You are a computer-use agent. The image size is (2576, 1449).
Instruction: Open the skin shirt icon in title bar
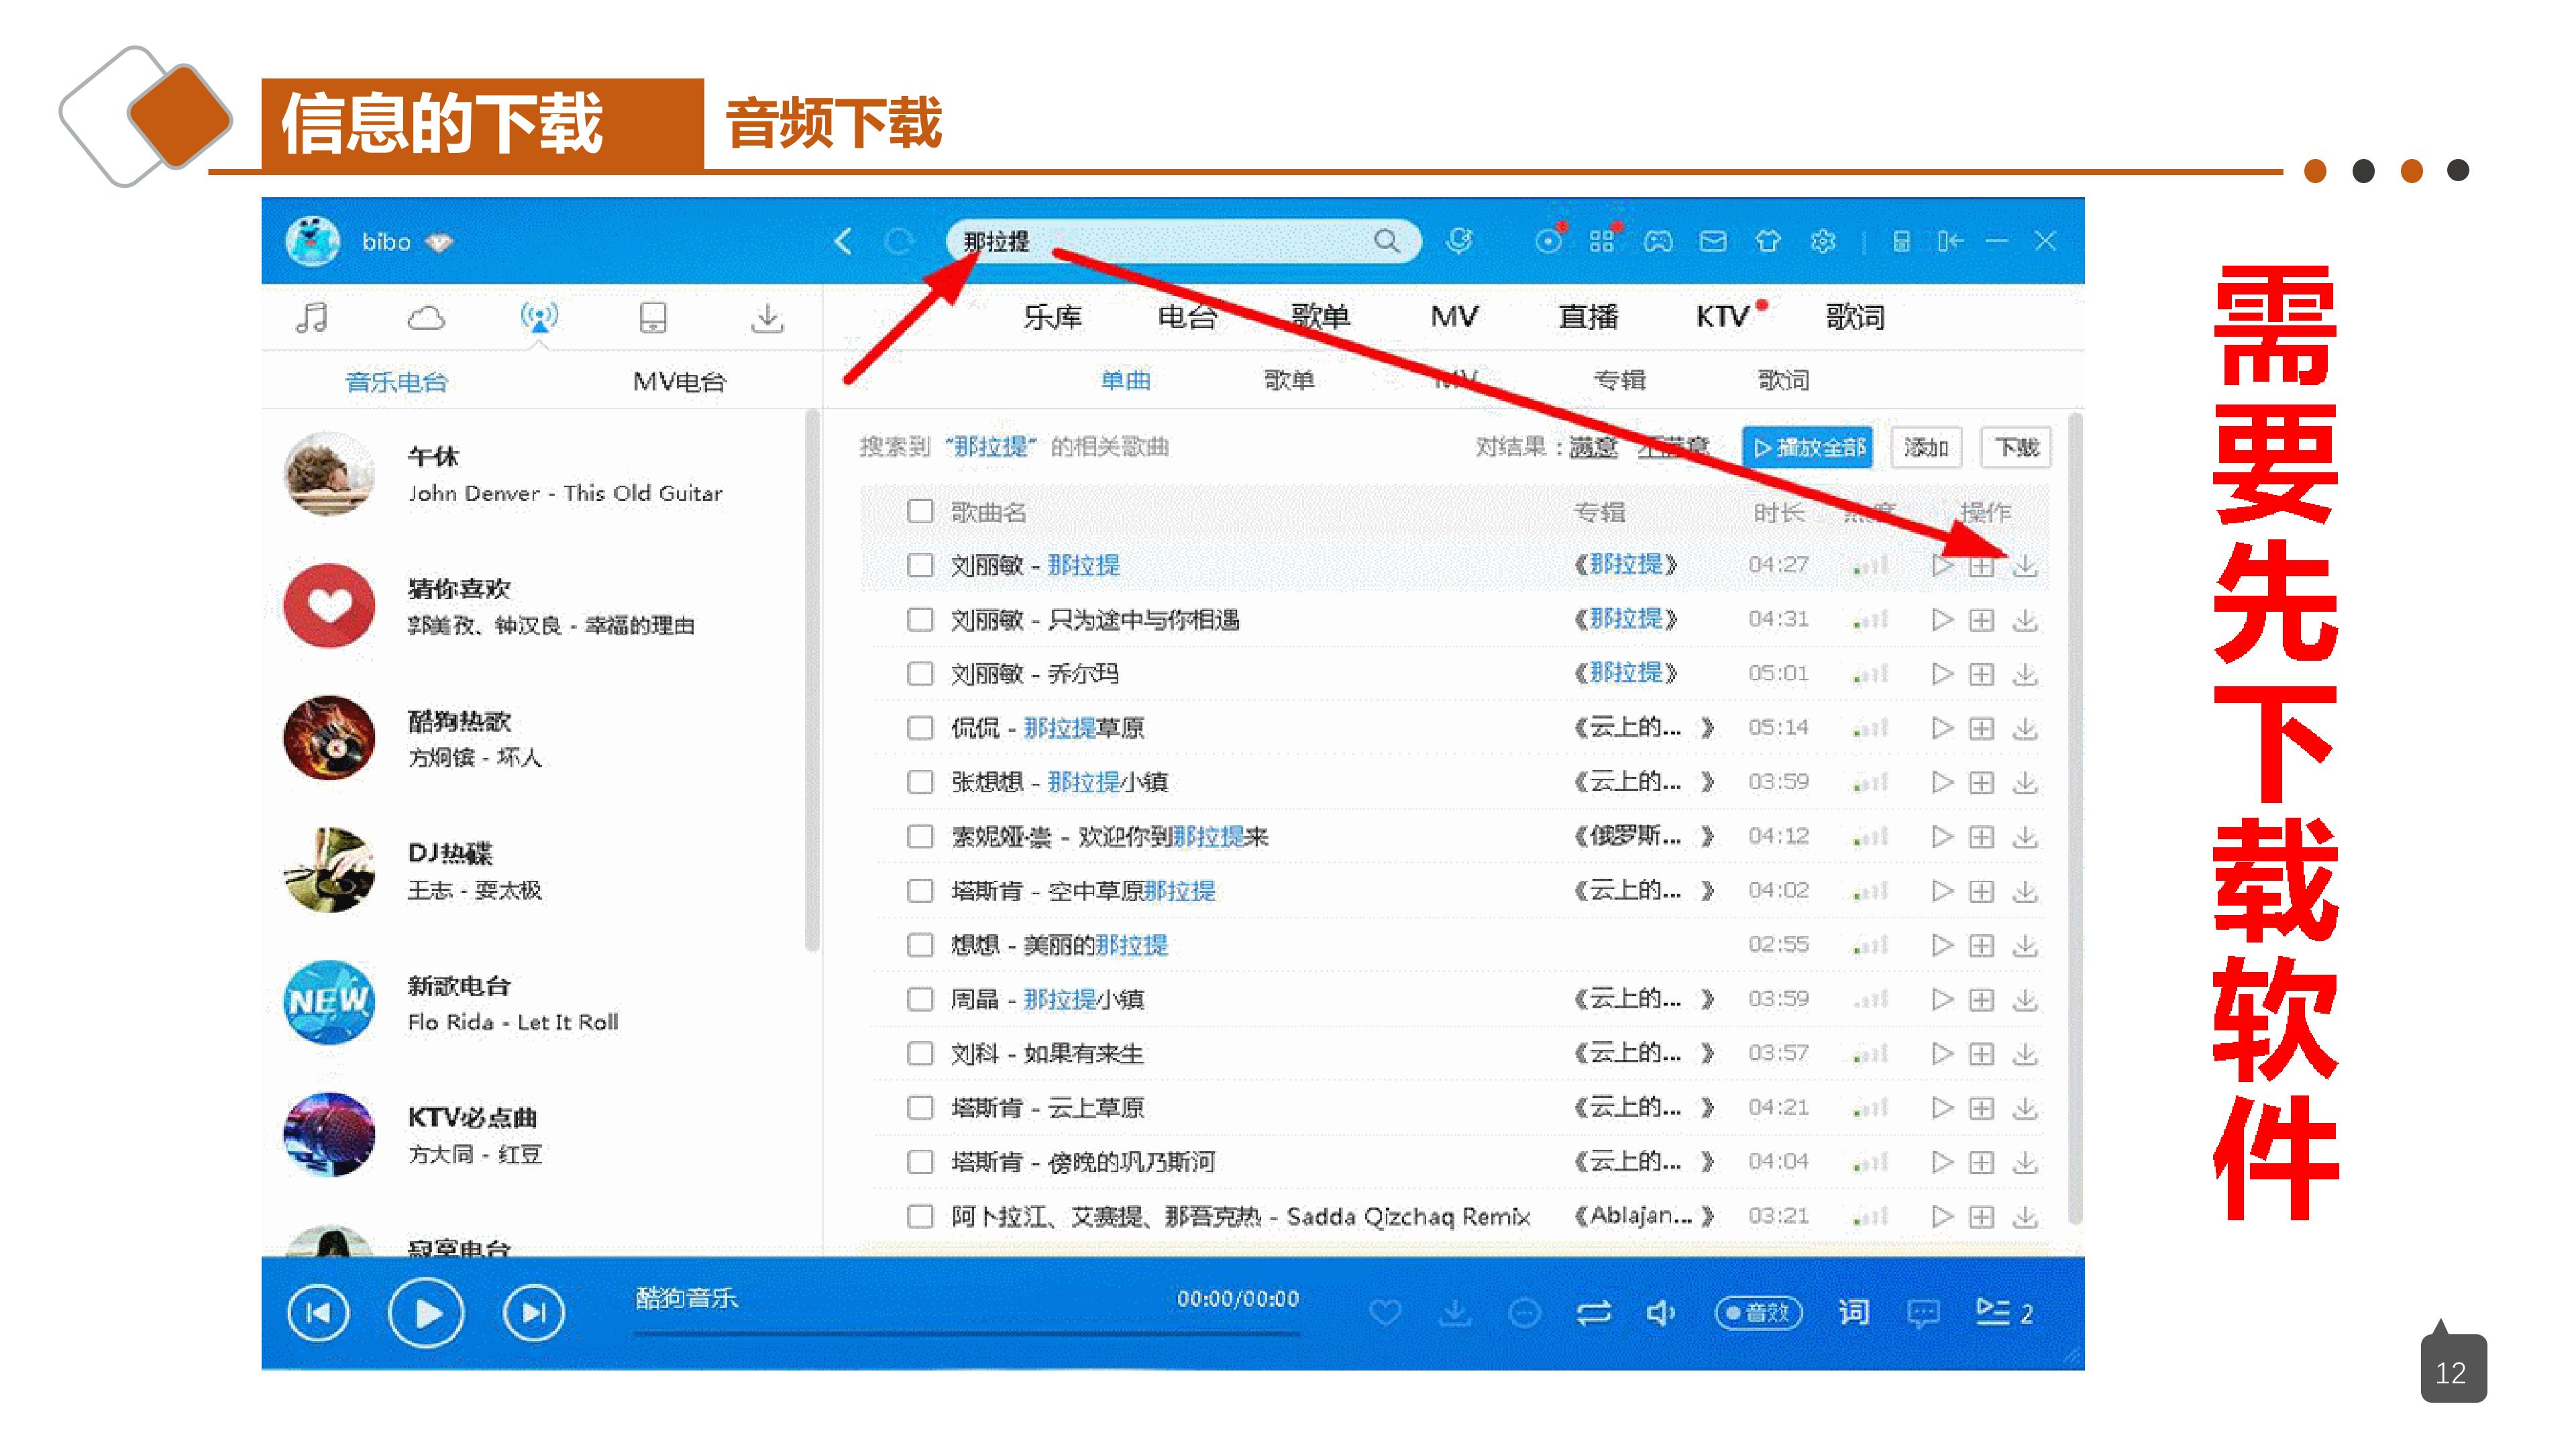(x=1768, y=242)
